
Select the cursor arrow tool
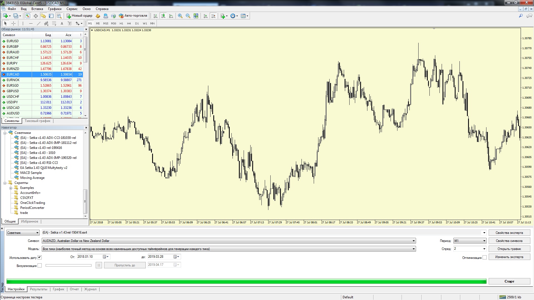click(x=6, y=23)
